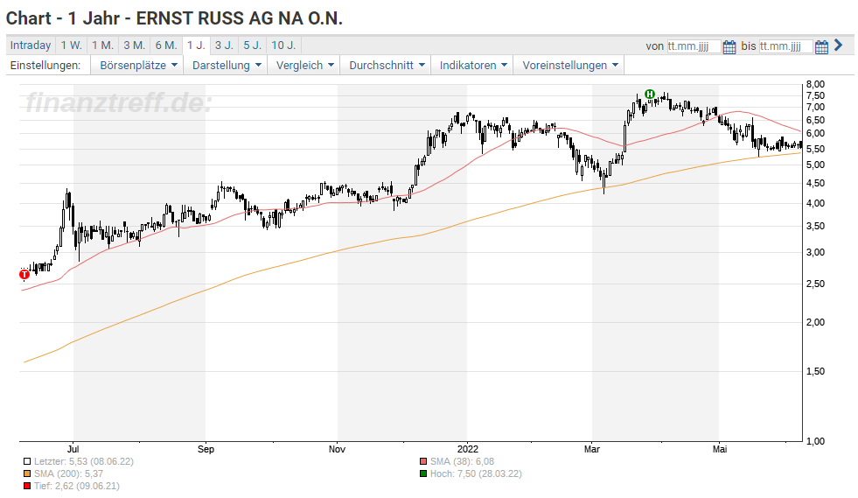Click the '2022' axis label
Image resolution: width=858 pixels, height=498 pixels.
[467, 449]
